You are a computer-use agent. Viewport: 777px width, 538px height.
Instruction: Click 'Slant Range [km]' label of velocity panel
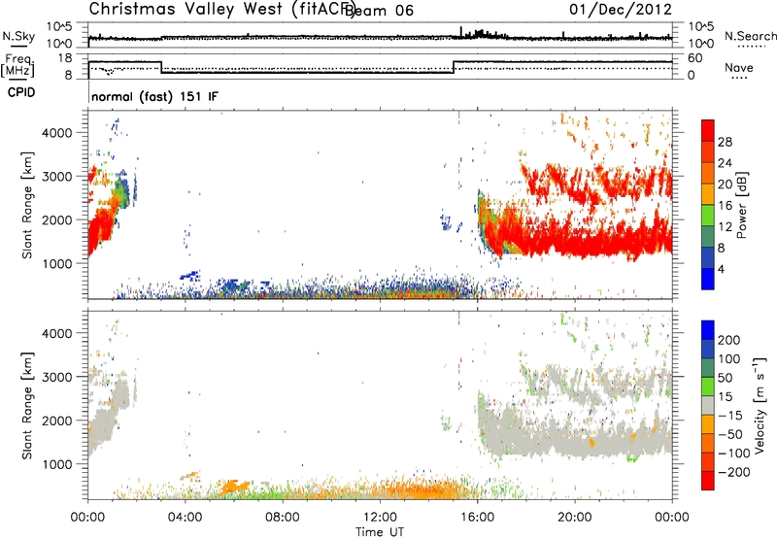(27, 406)
